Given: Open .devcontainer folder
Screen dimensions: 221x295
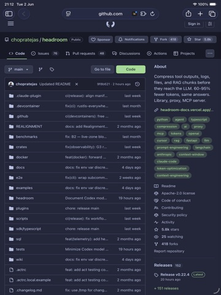Looking at the screenshot, I should point(28,106).
